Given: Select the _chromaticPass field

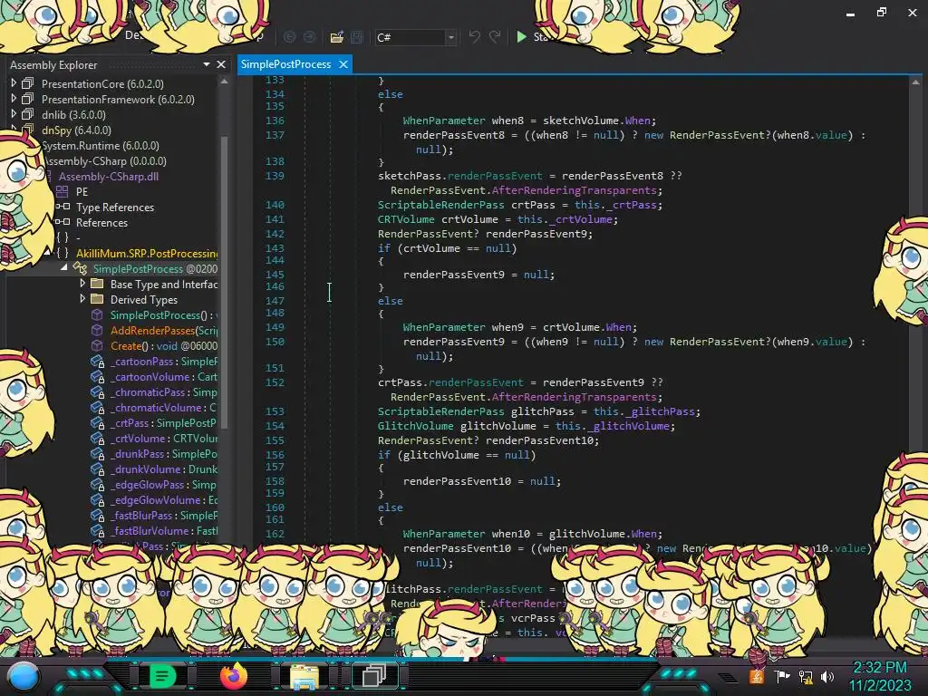Looking at the screenshot, I should click(x=163, y=392).
